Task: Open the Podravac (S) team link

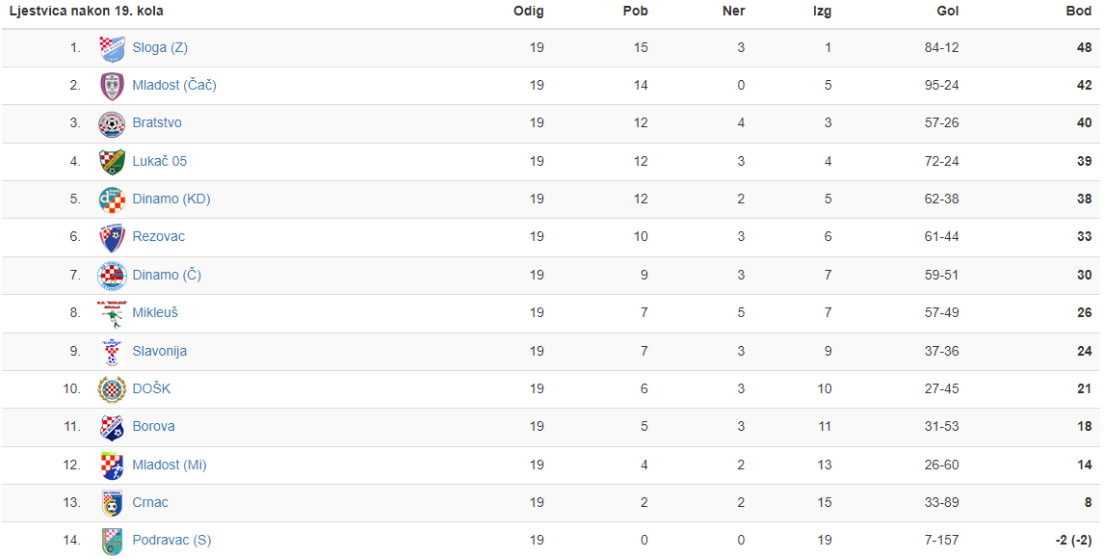Action: tap(171, 540)
